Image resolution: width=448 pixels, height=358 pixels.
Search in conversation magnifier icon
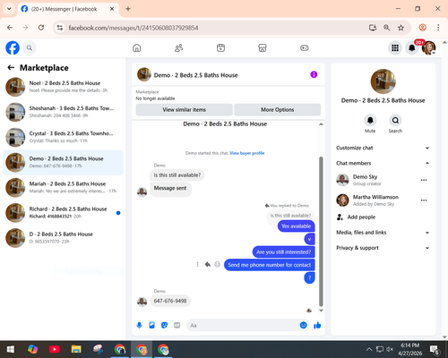click(x=395, y=120)
